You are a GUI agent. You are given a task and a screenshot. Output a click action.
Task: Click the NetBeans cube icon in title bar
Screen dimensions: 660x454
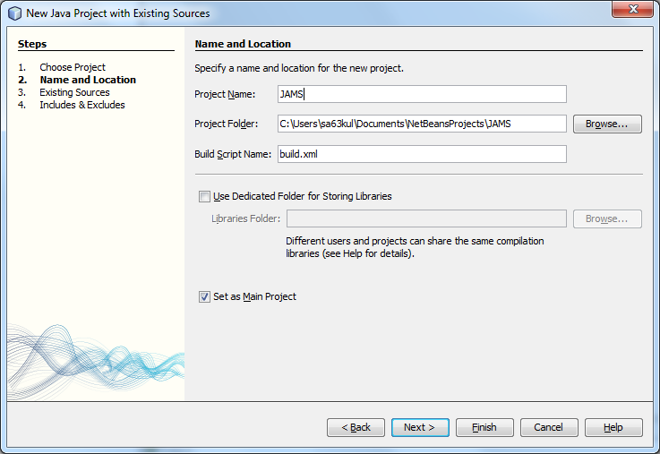click(x=14, y=13)
